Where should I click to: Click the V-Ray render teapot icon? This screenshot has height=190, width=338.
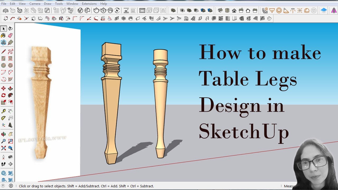click(97, 11)
